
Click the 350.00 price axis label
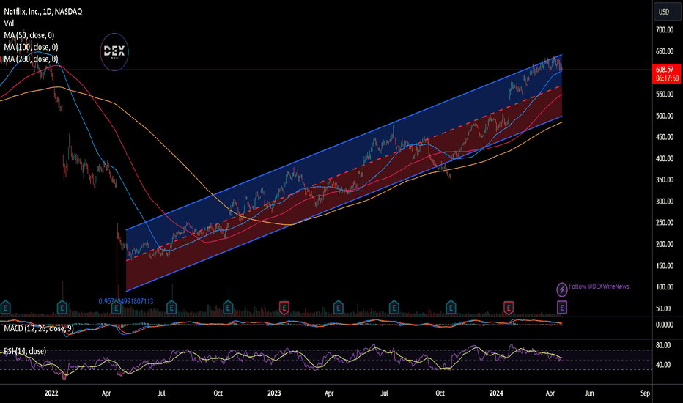pos(665,180)
